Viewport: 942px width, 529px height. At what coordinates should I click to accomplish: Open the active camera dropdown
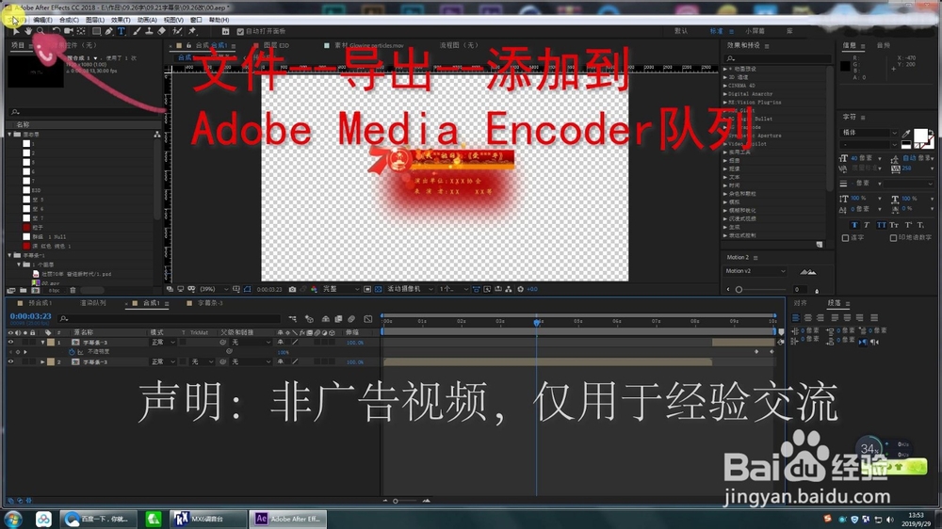[410, 289]
